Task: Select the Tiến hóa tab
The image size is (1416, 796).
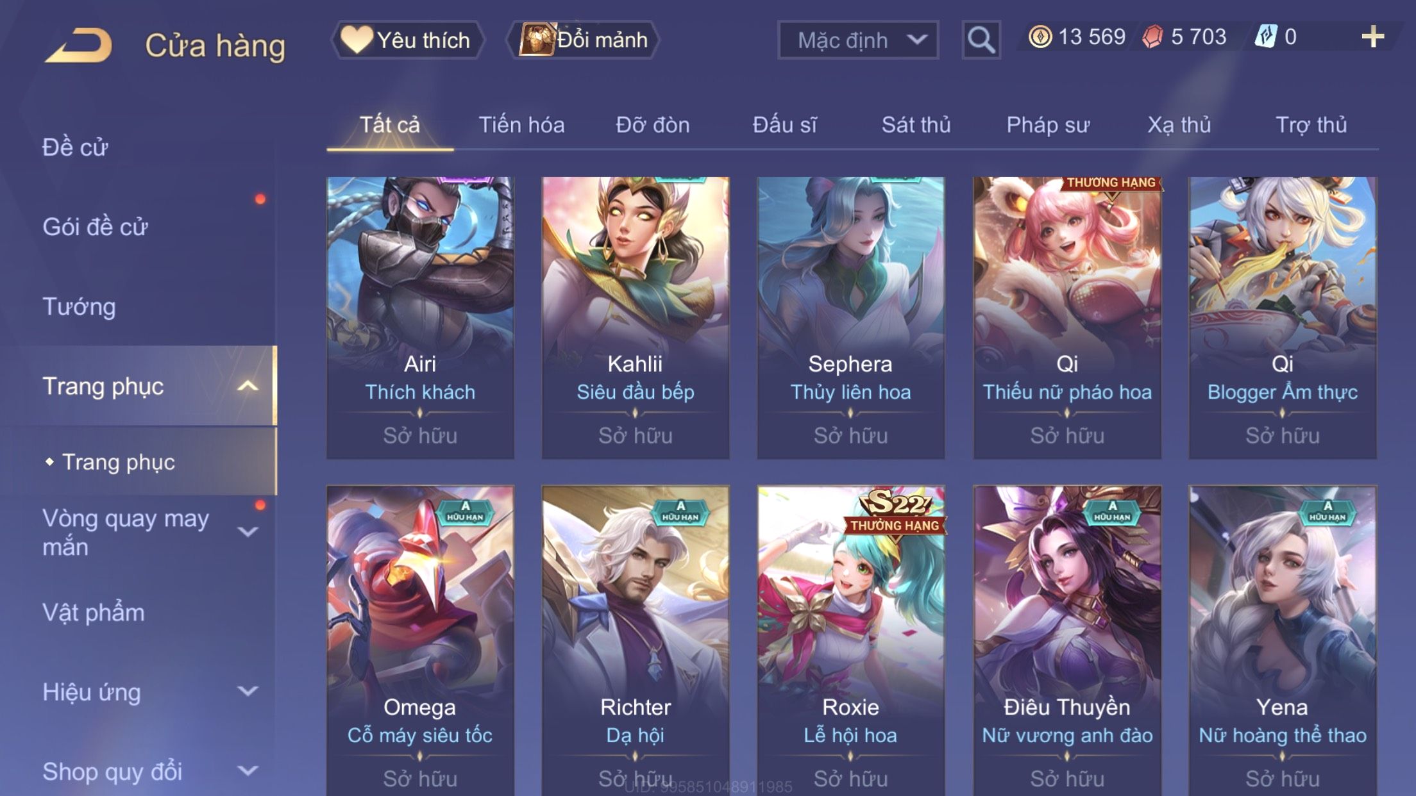Action: click(x=521, y=125)
